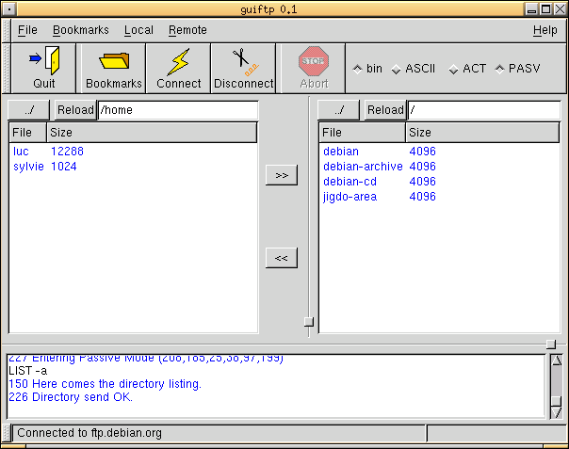Click the log scrollbar thumb
The height and width of the screenshot is (449, 569).
[x=557, y=401]
